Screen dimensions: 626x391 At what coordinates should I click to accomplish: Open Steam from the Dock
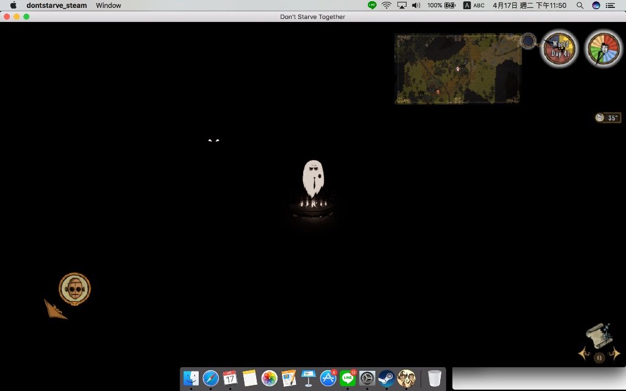(x=386, y=378)
